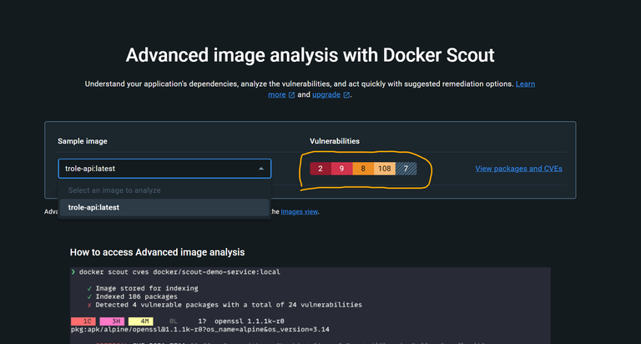Screen dimensions: 641x344
Task: Click the 3H high tag in terminal output
Action: point(112,321)
